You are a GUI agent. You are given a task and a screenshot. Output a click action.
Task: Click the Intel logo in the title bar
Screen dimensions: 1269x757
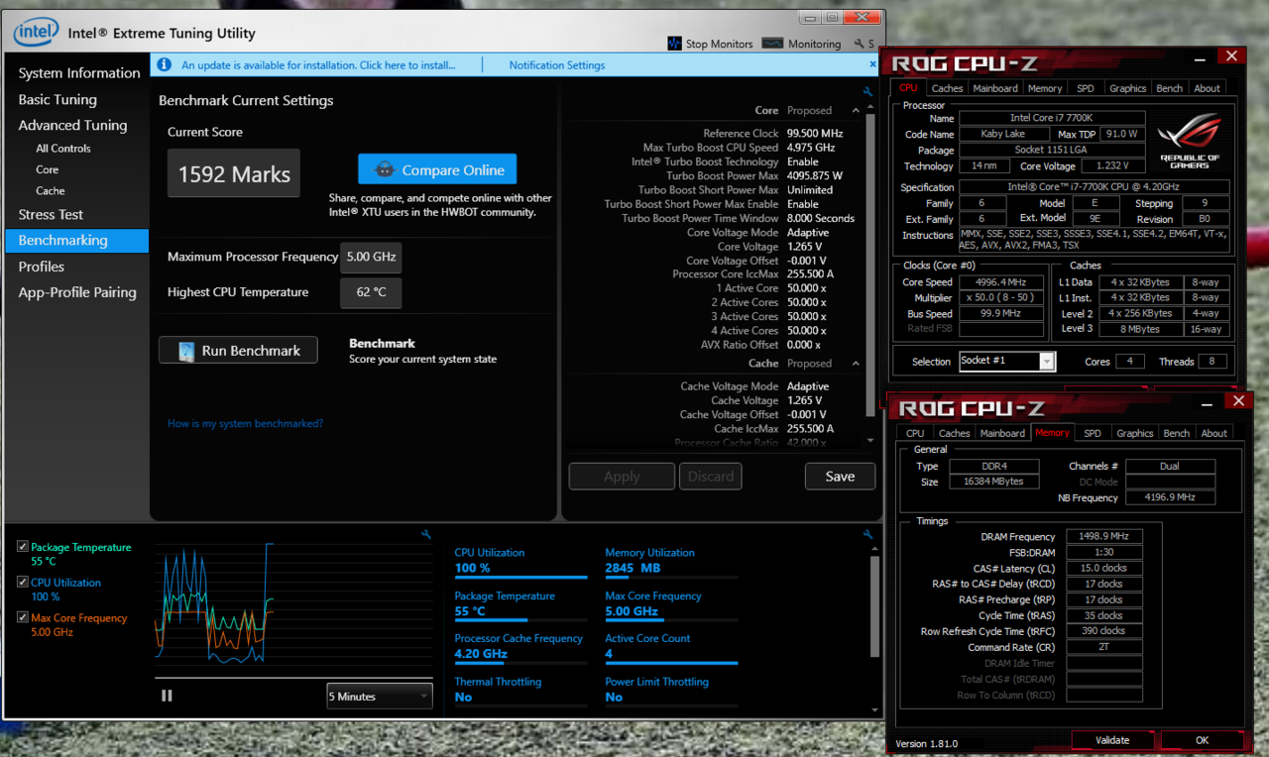tap(36, 33)
